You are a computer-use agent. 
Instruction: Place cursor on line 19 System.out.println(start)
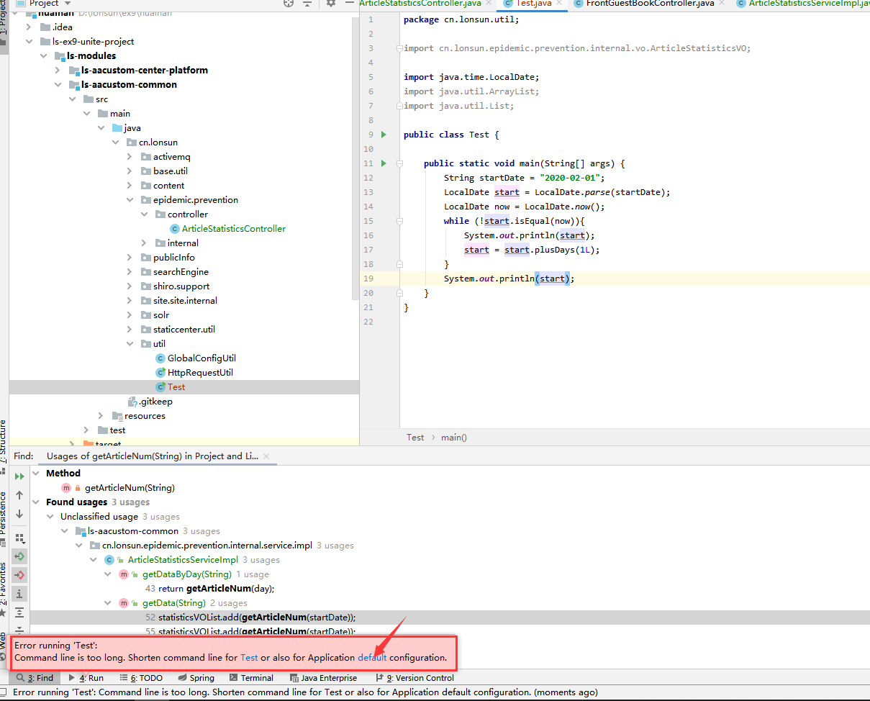pyautogui.click(x=509, y=279)
